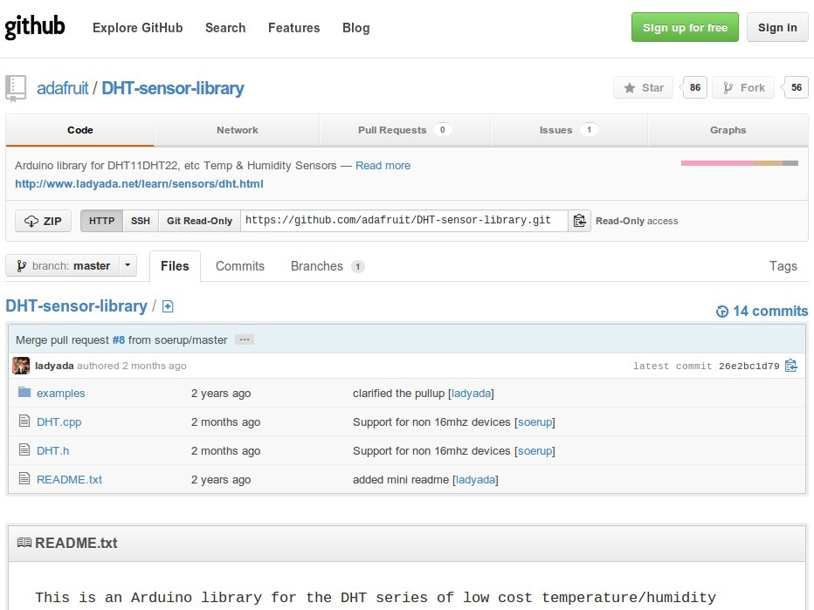Click Search in the header
The height and width of the screenshot is (610, 814).
coord(225,28)
